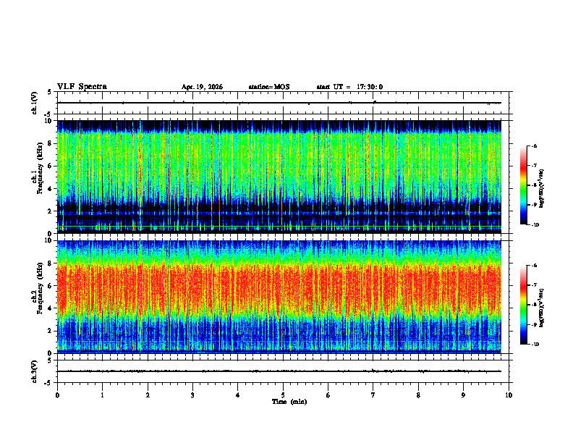Click the VLF Spectra plot title
This screenshot has height=443, width=573.
click(x=82, y=87)
